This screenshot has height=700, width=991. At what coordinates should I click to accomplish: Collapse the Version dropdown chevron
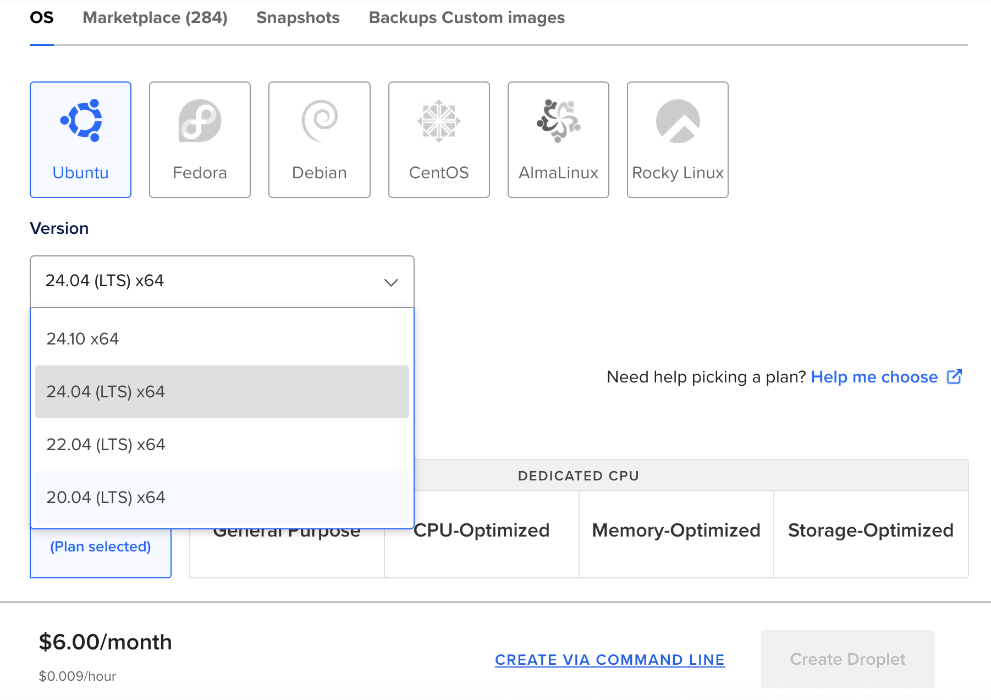pos(390,282)
